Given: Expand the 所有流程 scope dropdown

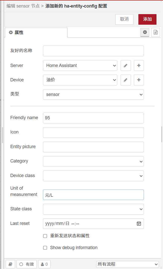Looking at the screenshot, I should [127, 264].
